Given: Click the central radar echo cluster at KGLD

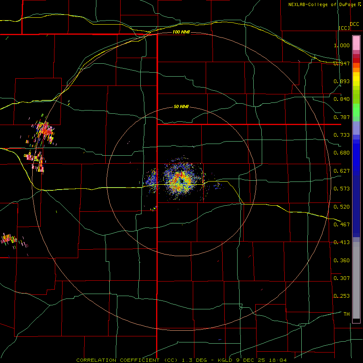Looking at the screenshot, I should click(182, 181).
